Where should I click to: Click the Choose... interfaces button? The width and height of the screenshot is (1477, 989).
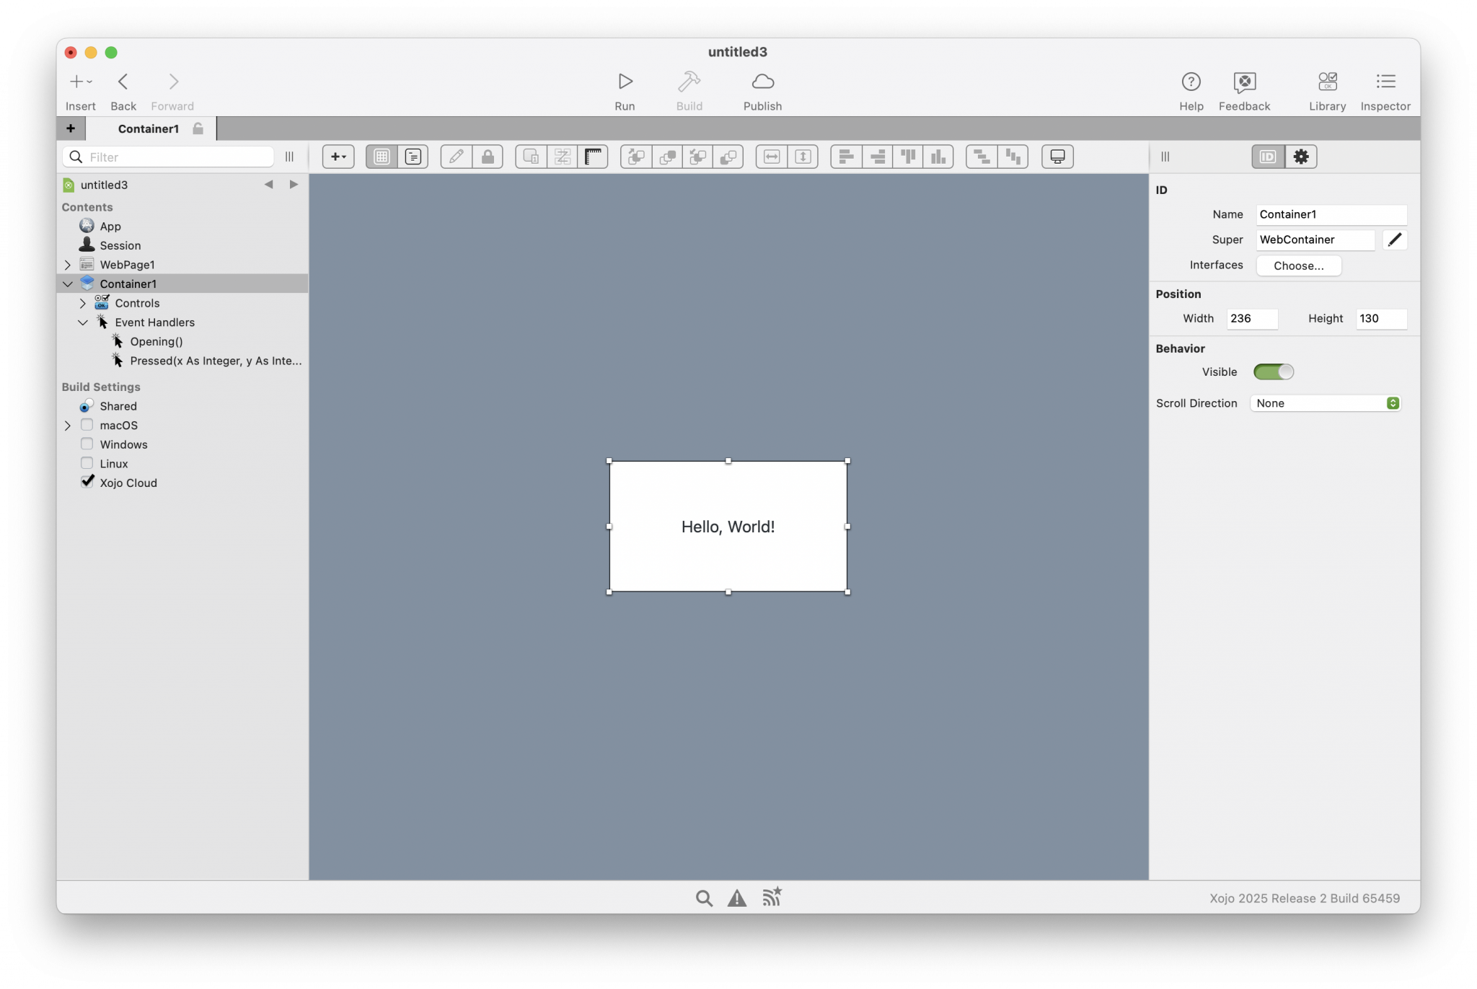(1298, 265)
